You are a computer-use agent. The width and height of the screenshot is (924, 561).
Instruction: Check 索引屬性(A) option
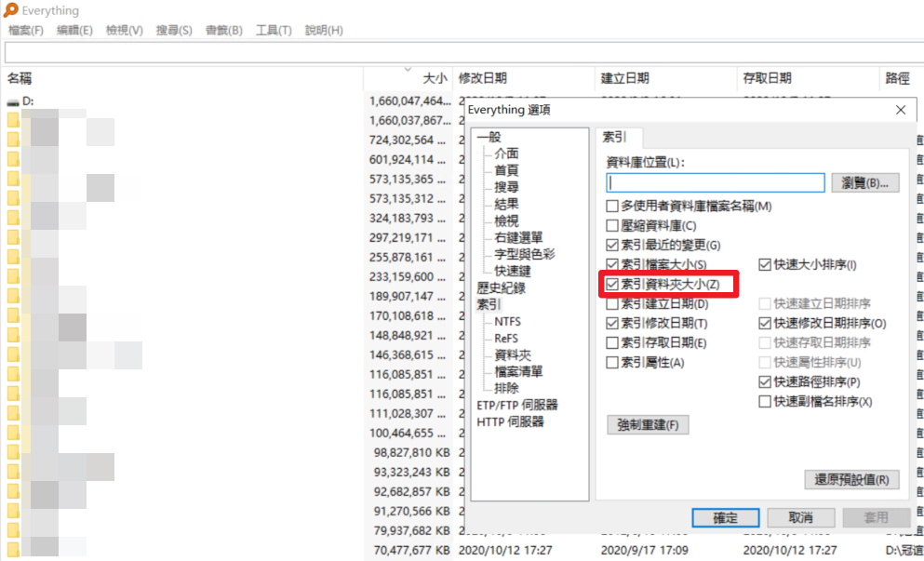coord(613,363)
